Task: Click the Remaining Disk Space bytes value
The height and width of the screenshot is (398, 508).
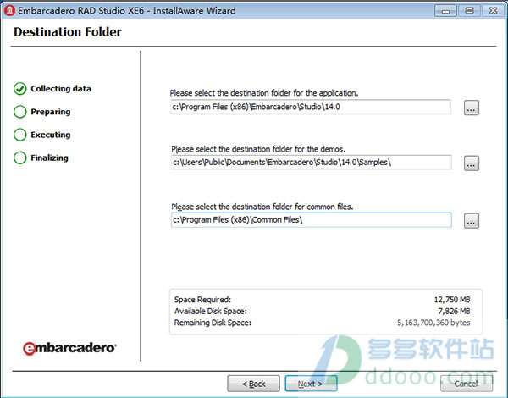Action: (x=432, y=323)
